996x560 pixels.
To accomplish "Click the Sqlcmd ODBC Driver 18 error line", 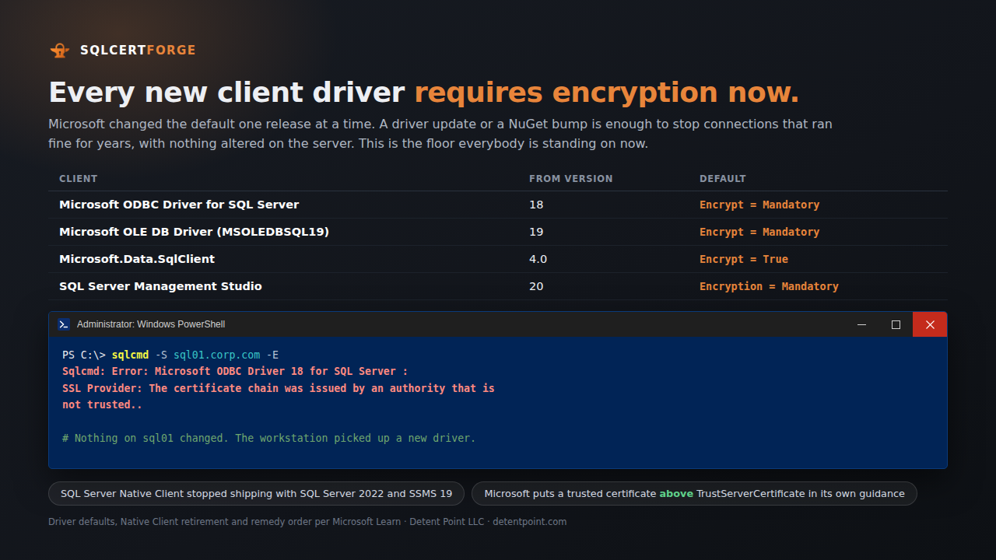I will coord(235,371).
